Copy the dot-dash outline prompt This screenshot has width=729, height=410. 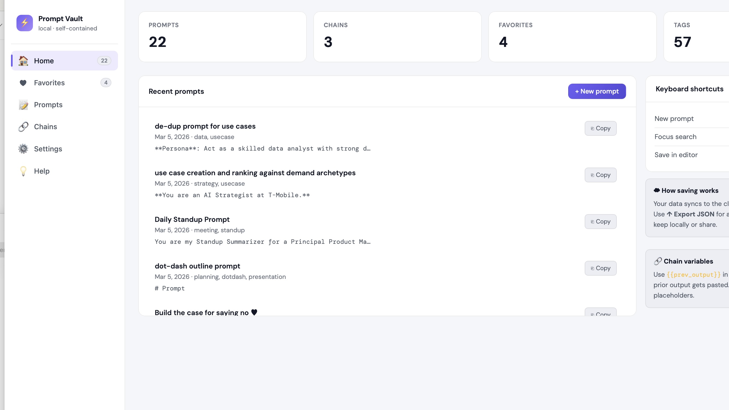click(601, 268)
